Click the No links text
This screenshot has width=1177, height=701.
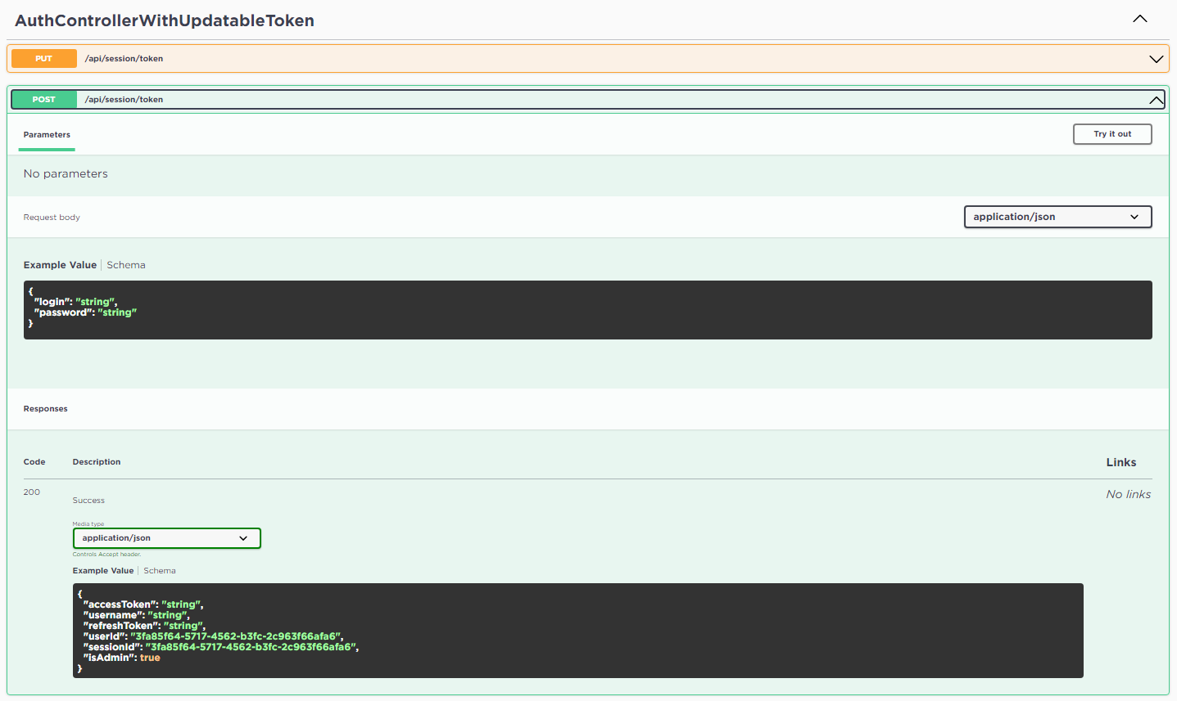coord(1128,494)
